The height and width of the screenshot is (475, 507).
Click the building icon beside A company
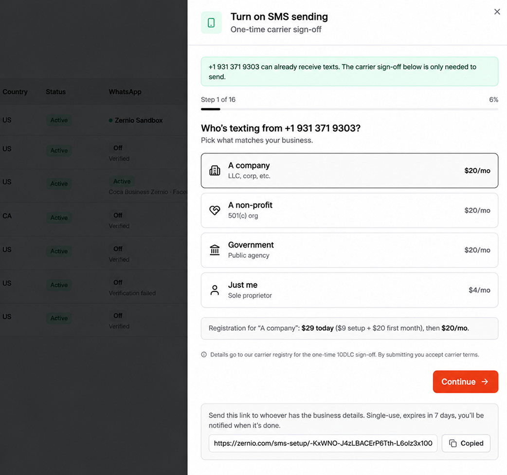215,171
